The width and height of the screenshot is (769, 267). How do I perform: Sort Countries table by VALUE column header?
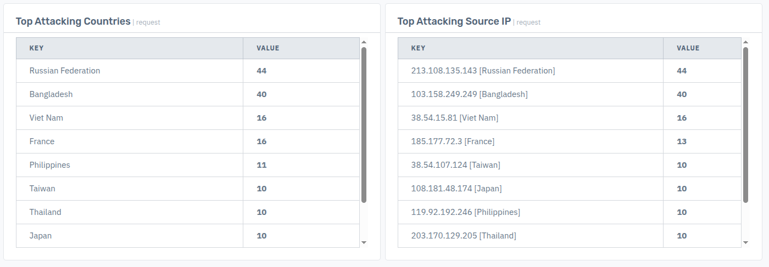pos(268,48)
